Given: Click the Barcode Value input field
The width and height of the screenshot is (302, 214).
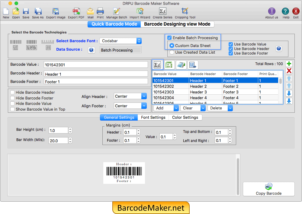Looking at the screenshot, I should tap(96, 65).
